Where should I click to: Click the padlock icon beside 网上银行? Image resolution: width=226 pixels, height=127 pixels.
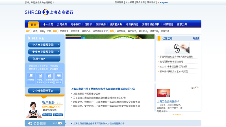[29, 38]
